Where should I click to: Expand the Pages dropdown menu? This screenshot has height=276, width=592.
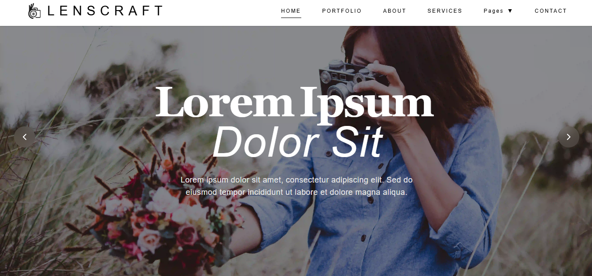pos(498,11)
